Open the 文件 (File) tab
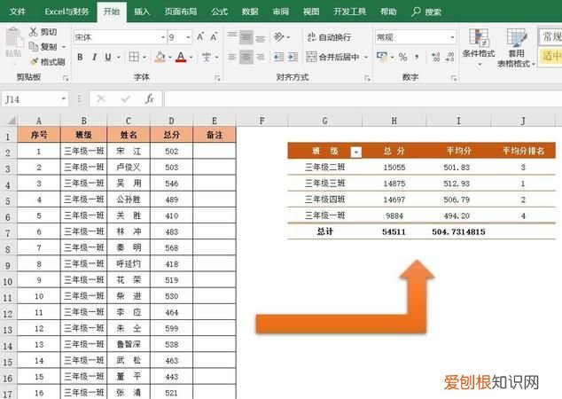Screen dimensions: 562x399 (x=18, y=12)
